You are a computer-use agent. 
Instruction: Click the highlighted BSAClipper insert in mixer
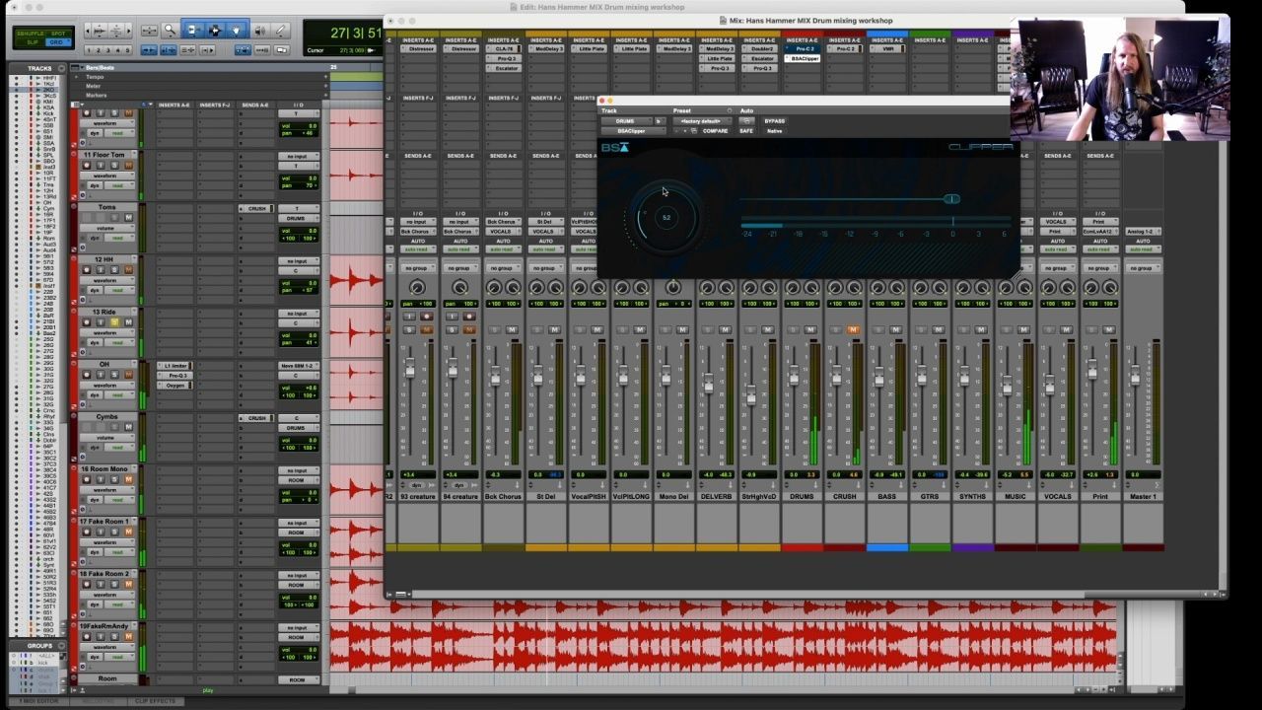pyautogui.click(x=805, y=58)
